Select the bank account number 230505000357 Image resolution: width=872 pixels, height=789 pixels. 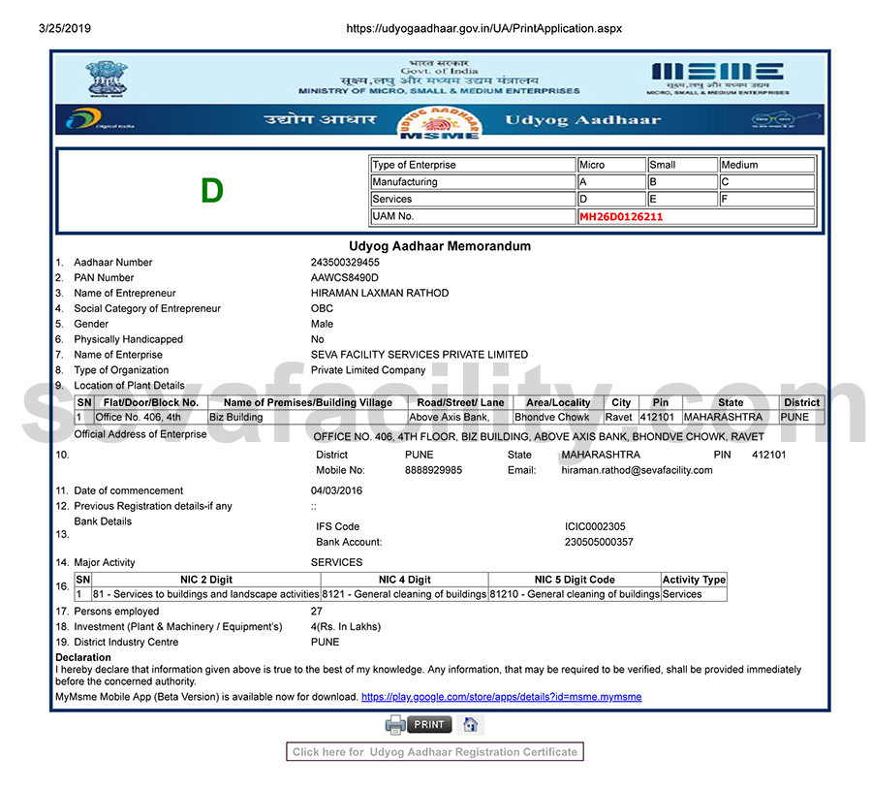click(599, 542)
